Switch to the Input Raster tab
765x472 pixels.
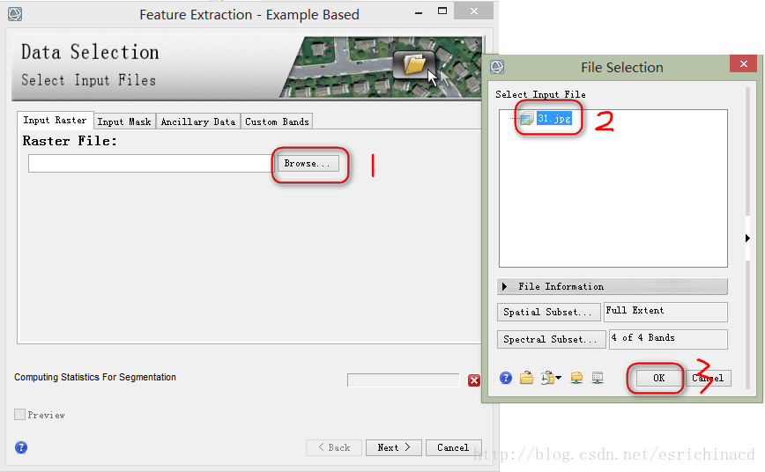[55, 121]
